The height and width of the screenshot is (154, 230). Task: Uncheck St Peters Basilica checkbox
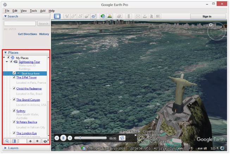click(x=14, y=122)
